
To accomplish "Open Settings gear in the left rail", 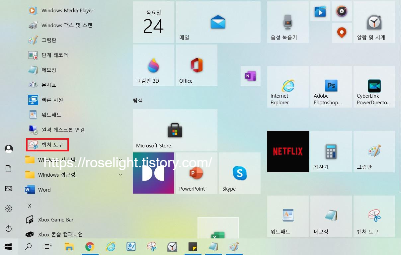I will pos(9,209).
